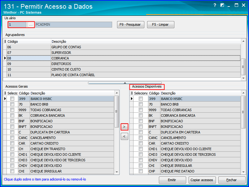This screenshot has width=249, height=187.
Task: Check BANCO HSBC in Acessos Gerais
Action: 12,99
